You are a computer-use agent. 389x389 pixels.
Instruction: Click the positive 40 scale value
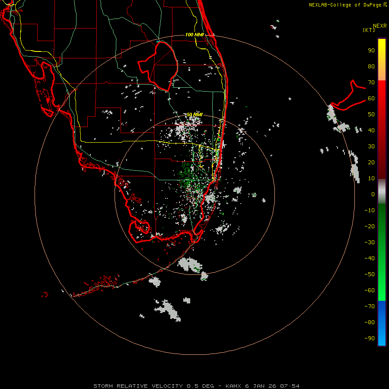(371, 130)
